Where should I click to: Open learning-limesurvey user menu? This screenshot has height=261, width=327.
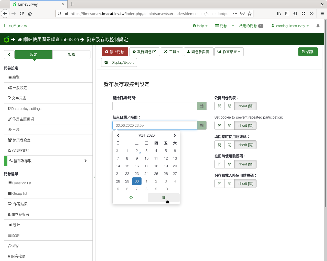coord(290,26)
